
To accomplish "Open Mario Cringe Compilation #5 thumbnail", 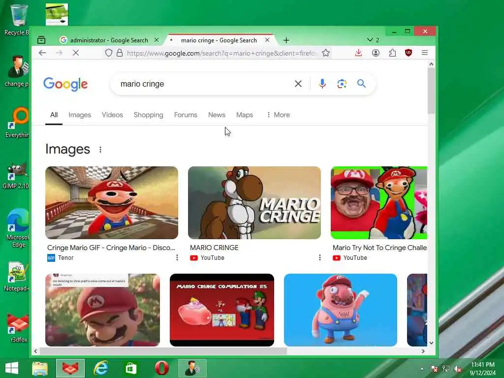I will [x=222, y=310].
